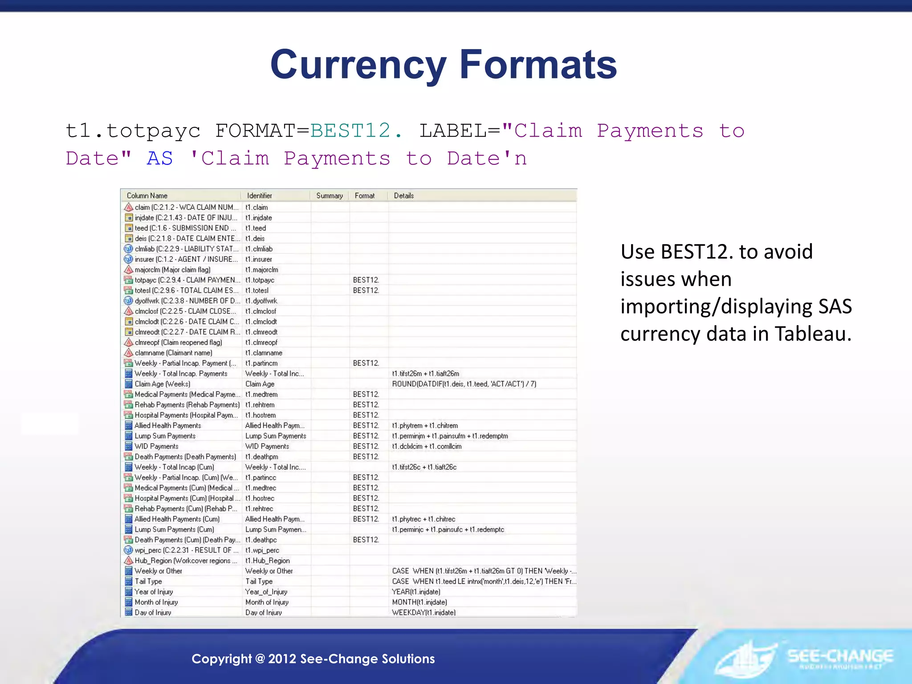Click the character icon beside clmreopf row
Screen dimensions: 912x684
pos(128,342)
